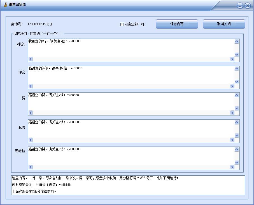Click hint line 上面这条会发2条私信给对方
The height and width of the screenshot is (205, 254).
coord(34,191)
